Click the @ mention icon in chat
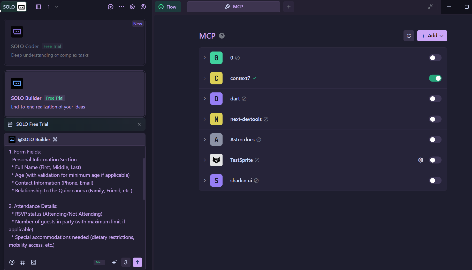Screen dimensions: 472x270 [12, 262]
